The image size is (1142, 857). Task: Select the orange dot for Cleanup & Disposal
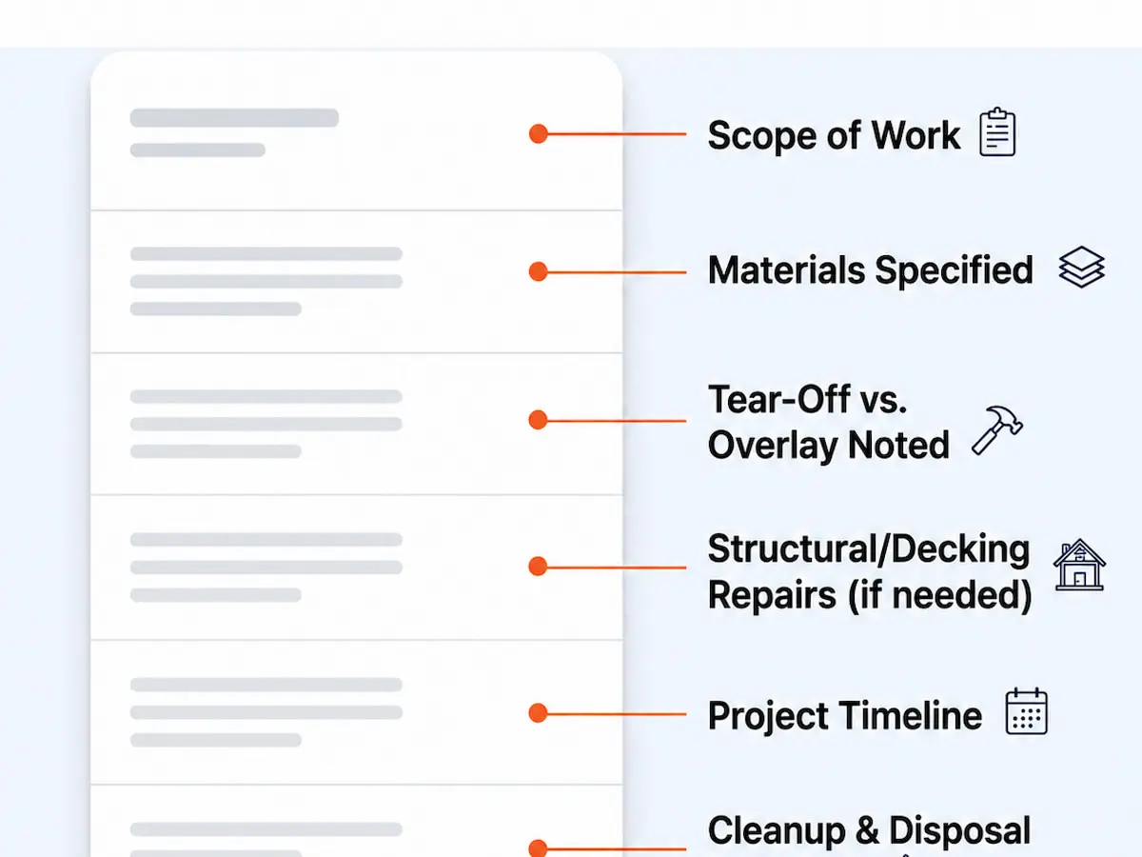(x=539, y=848)
